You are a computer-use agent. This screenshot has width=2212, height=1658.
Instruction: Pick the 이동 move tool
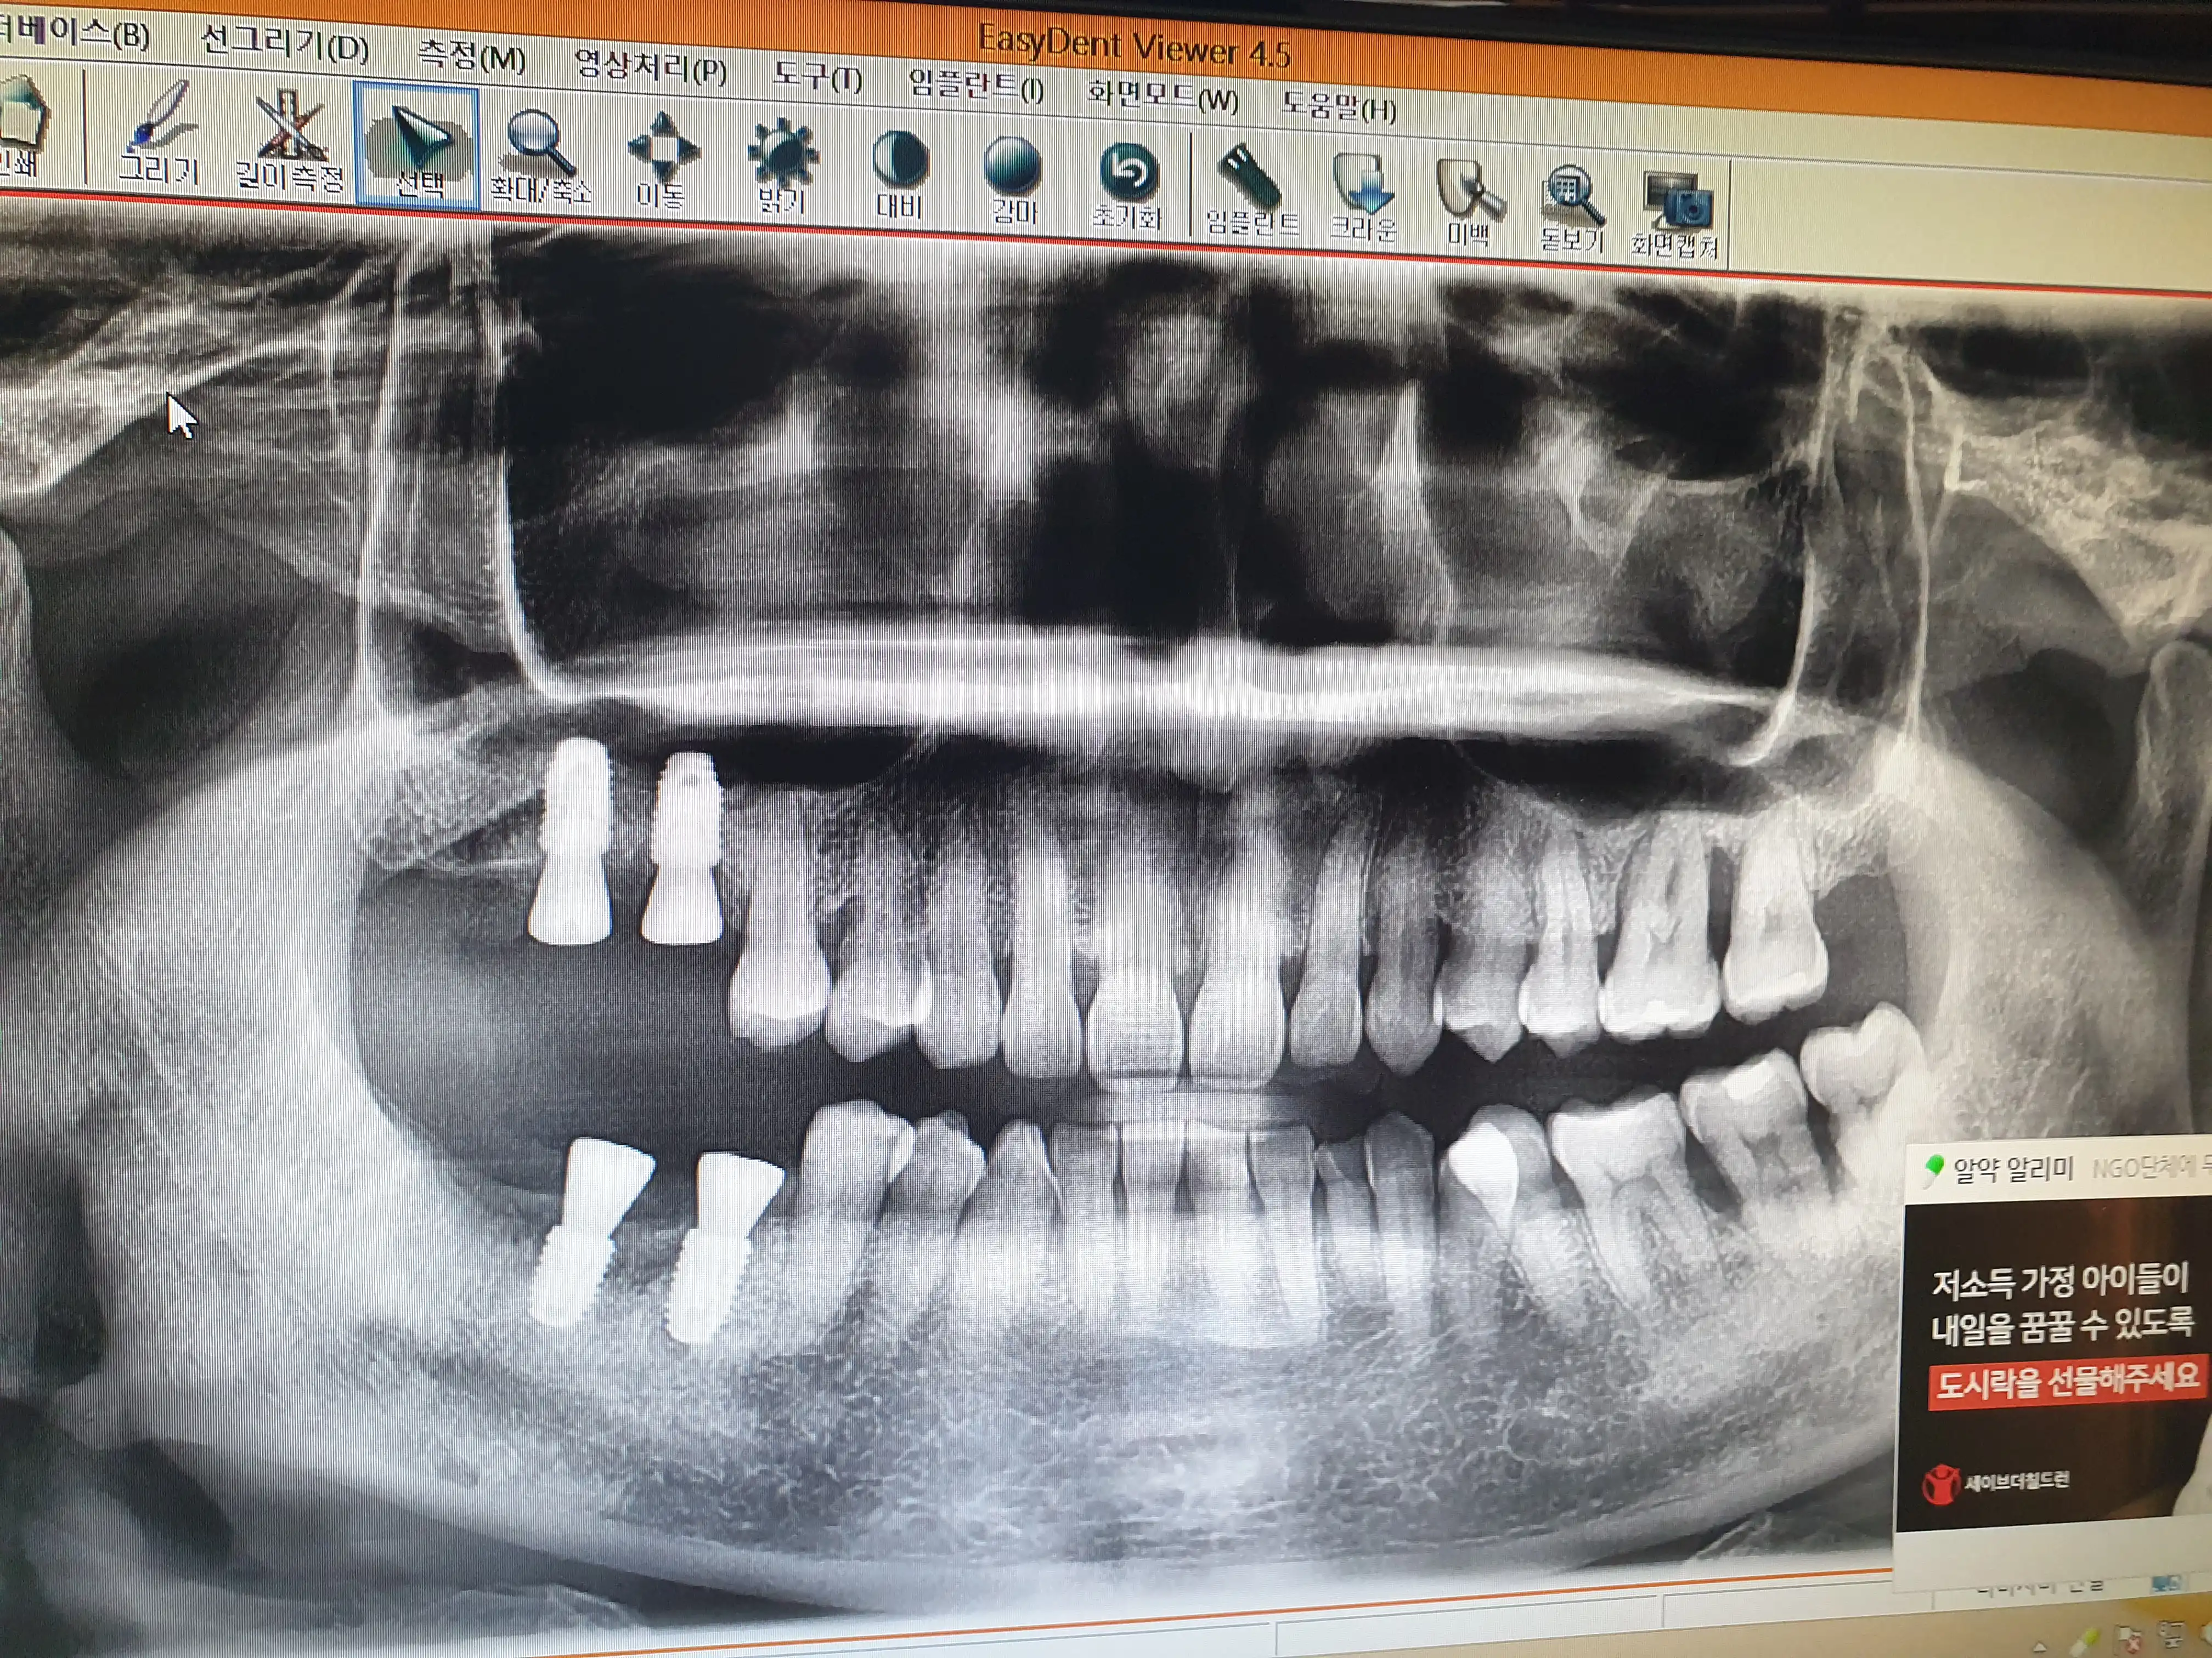tap(662, 160)
